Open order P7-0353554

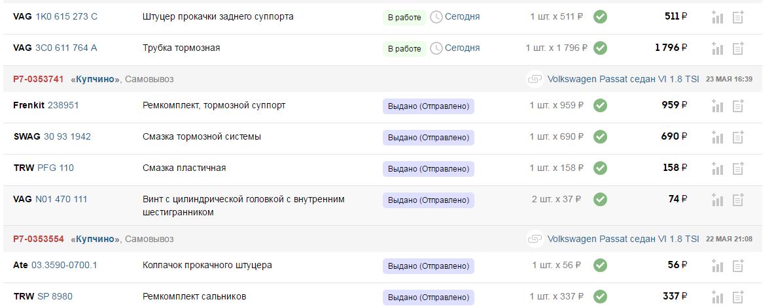point(39,239)
